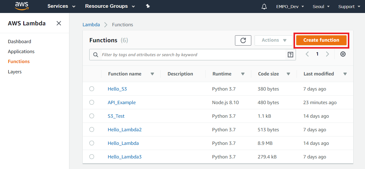Go to Layers in the sidebar
The width and height of the screenshot is (365, 169).
coord(15,72)
